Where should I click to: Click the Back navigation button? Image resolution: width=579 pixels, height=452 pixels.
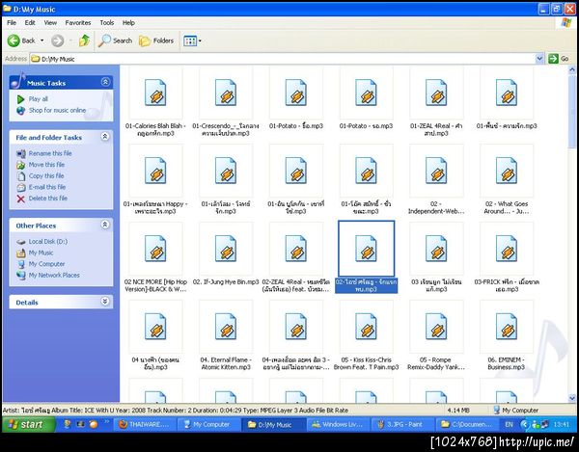21,40
